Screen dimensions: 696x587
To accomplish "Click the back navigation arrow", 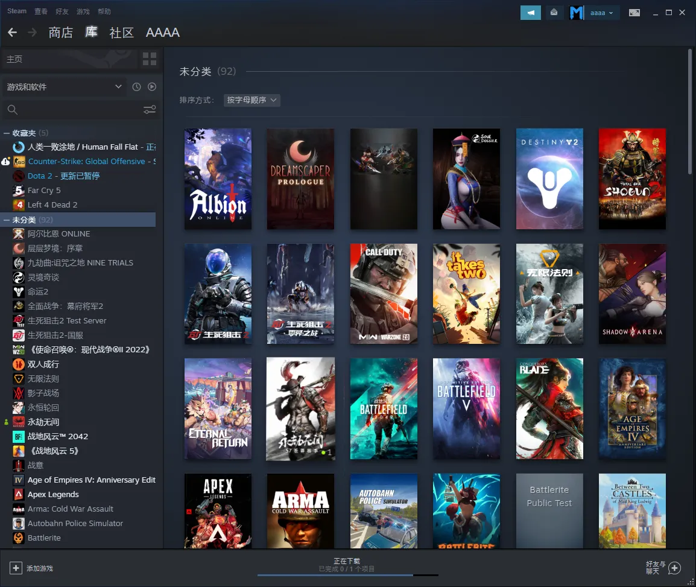I will click(x=12, y=32).
